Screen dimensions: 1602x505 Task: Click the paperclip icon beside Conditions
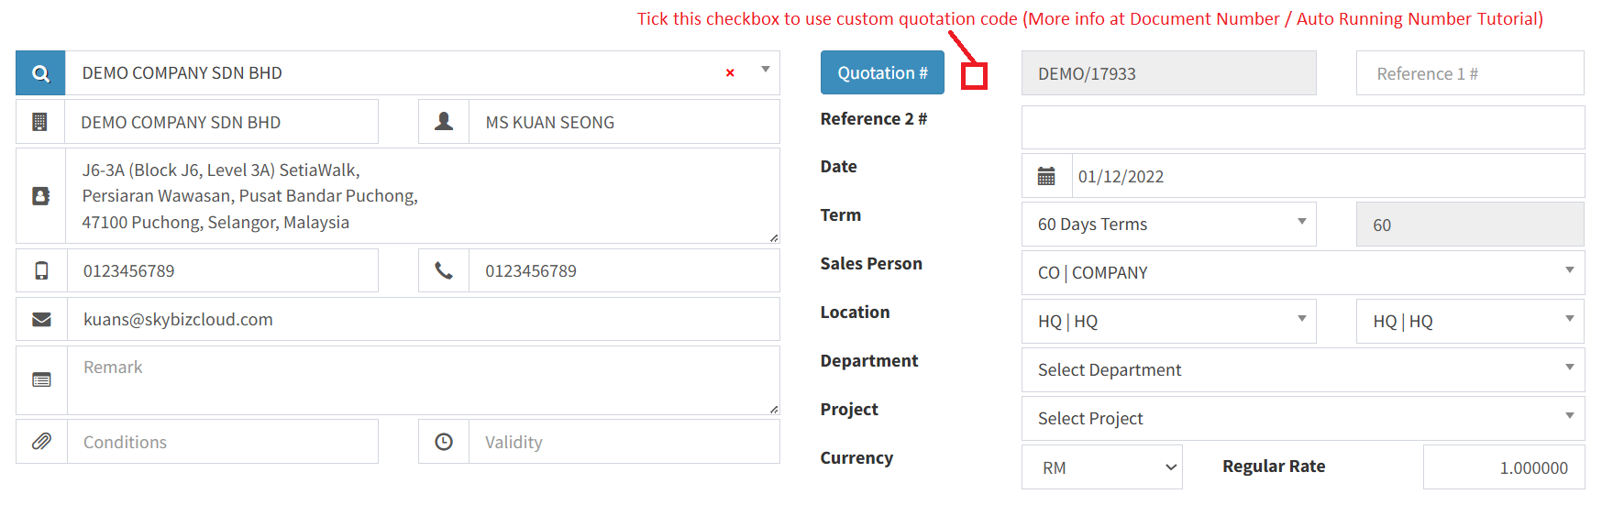coord(41,442)
